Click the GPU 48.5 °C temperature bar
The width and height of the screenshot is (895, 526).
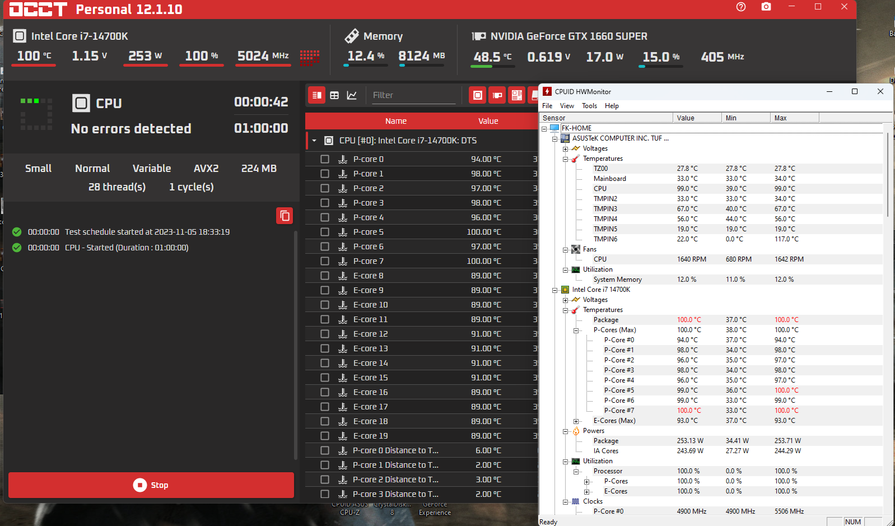coord(493,66)
